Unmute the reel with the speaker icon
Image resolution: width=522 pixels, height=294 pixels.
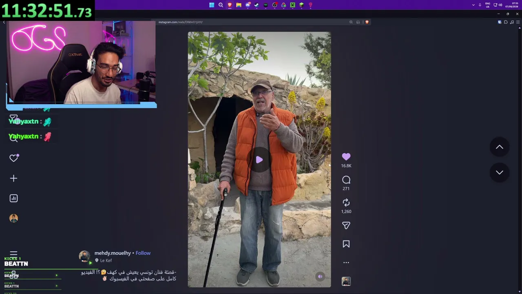click(x=320, y=276)
